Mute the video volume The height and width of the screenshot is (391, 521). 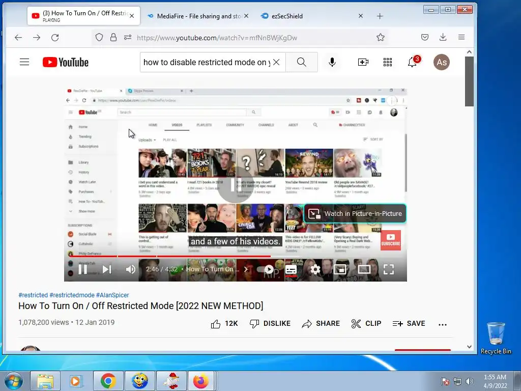coord(130,269)
